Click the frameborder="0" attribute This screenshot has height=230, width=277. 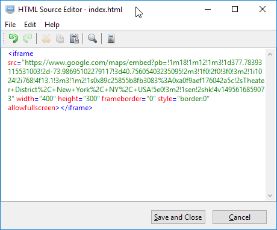129,99
